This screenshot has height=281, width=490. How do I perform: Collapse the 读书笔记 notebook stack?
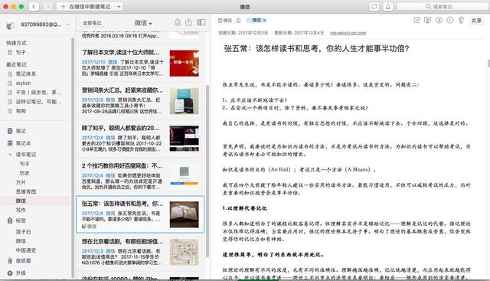10,155
